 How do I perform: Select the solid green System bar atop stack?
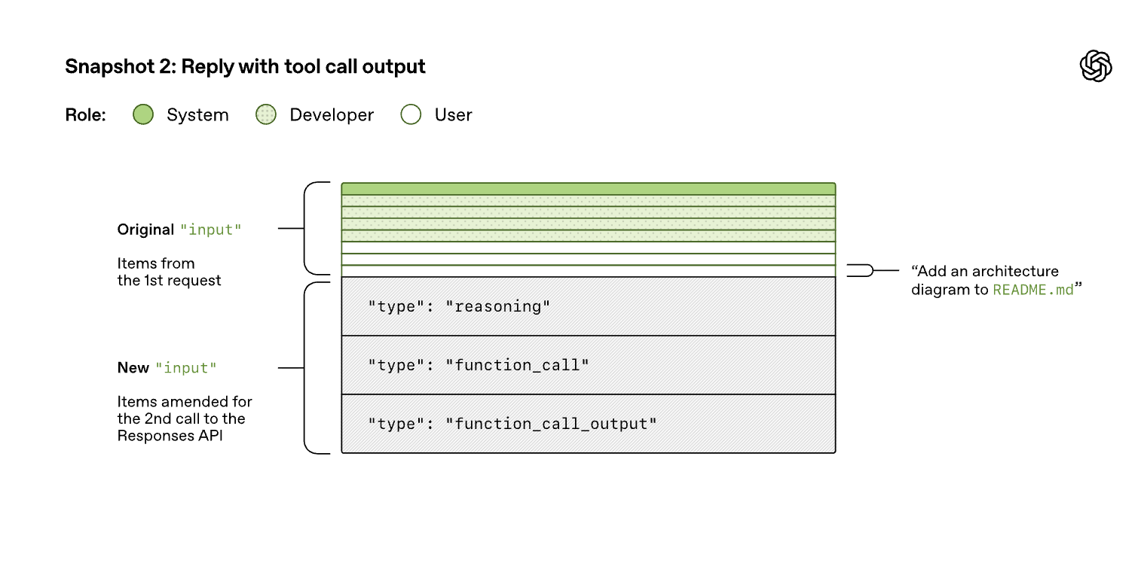pos(588,189)
